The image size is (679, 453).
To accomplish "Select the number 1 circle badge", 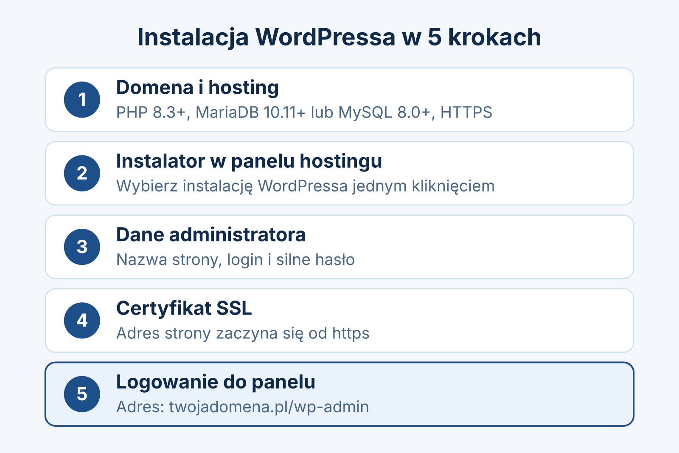I will [x=82, y=99].
